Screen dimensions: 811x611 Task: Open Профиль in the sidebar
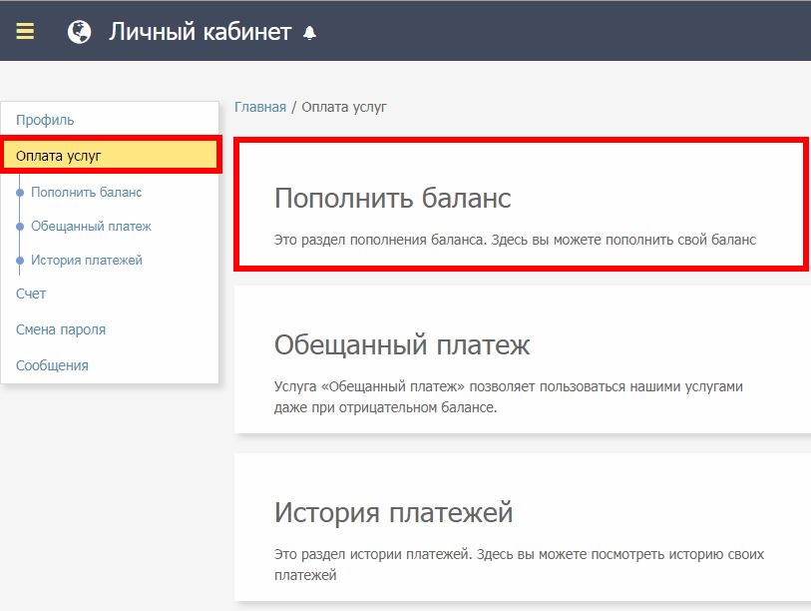tap(45, 120)
